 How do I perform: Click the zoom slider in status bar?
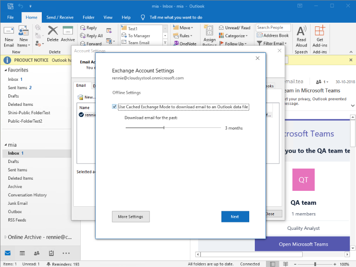pos(315,264)
